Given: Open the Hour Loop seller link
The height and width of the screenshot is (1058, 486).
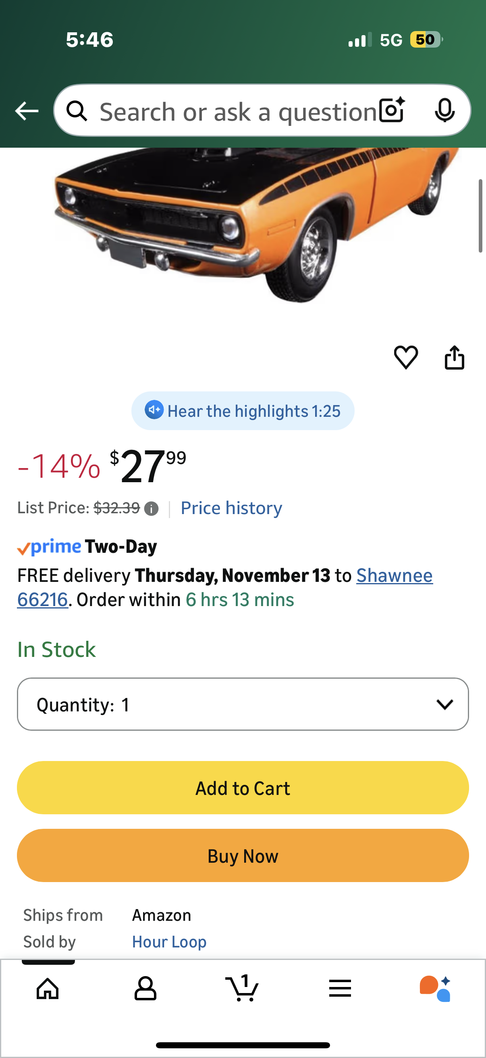Looking at the screenshot, I should click(169, 942).
